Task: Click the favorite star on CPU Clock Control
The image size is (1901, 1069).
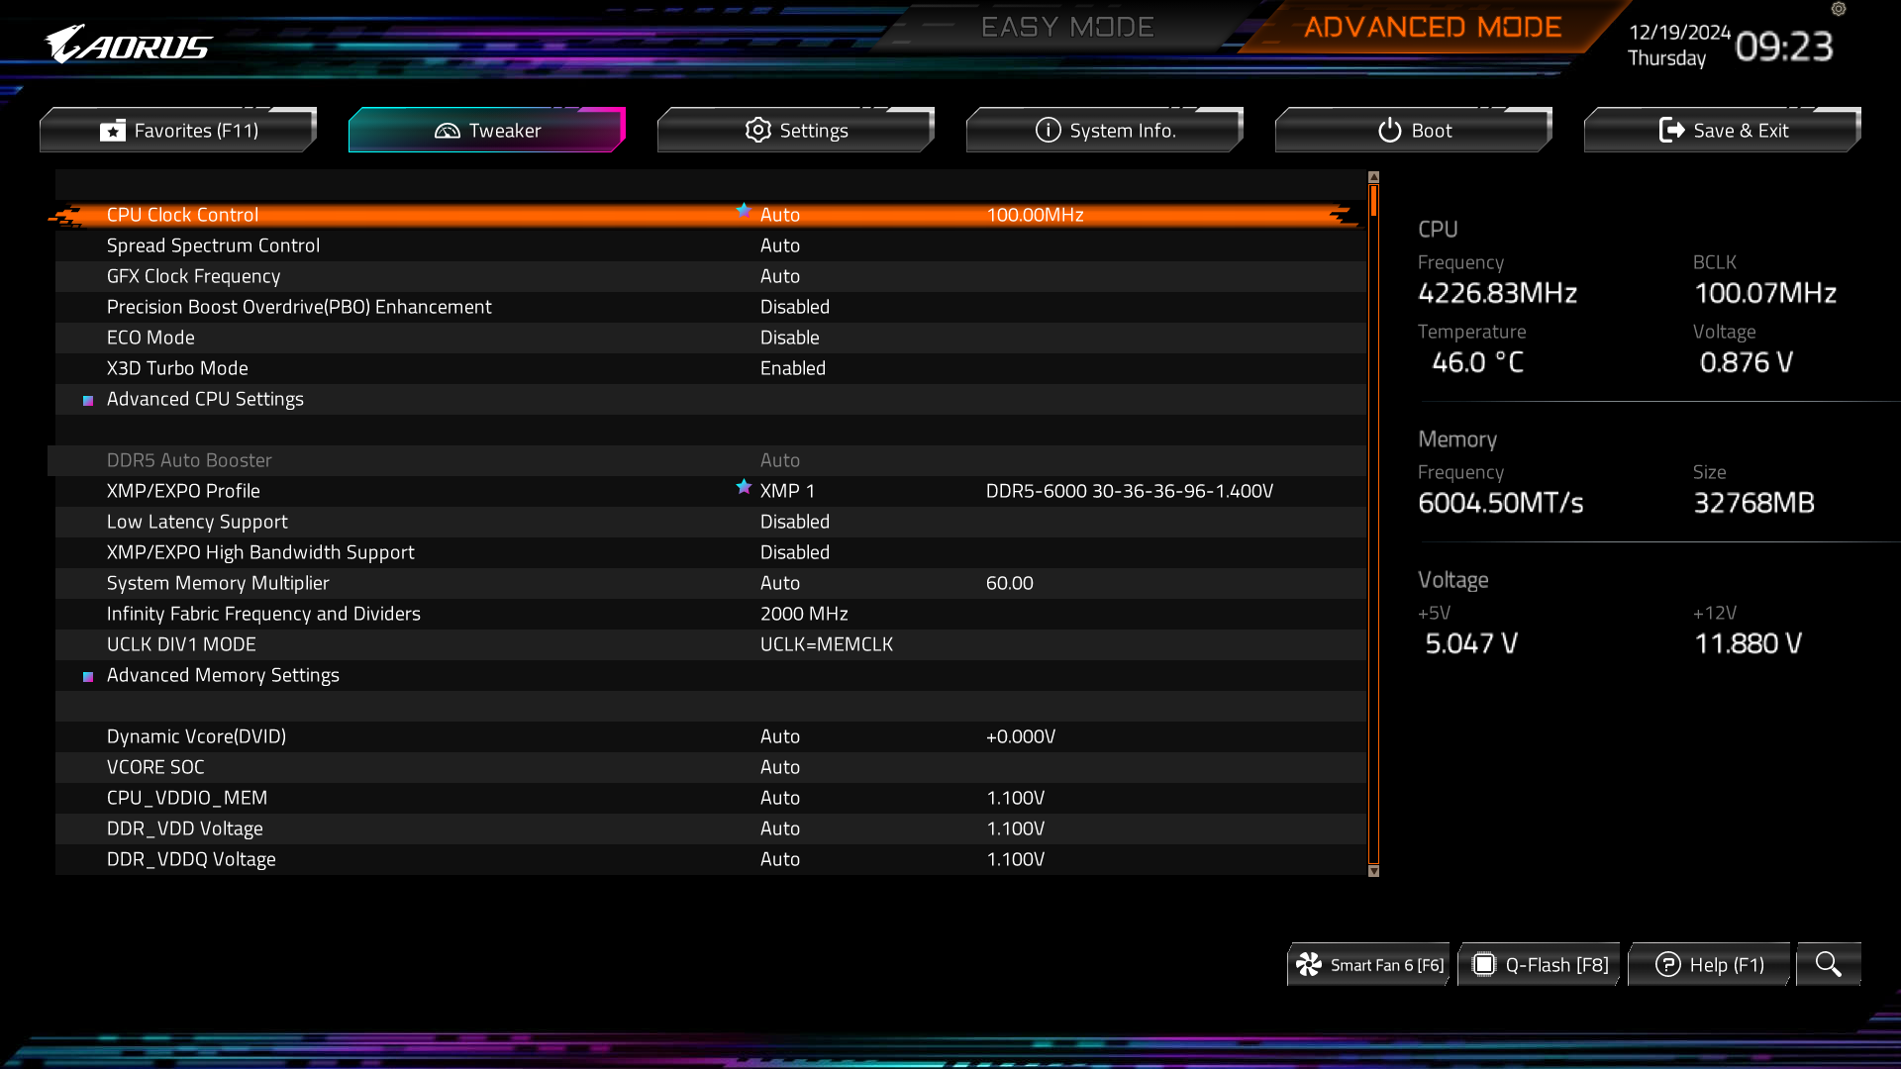Action: coord(744,210)
